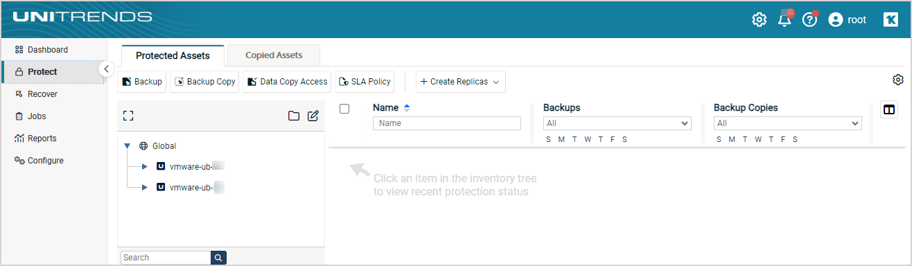
Task: Open the Recover section
Action: [42, 94]
